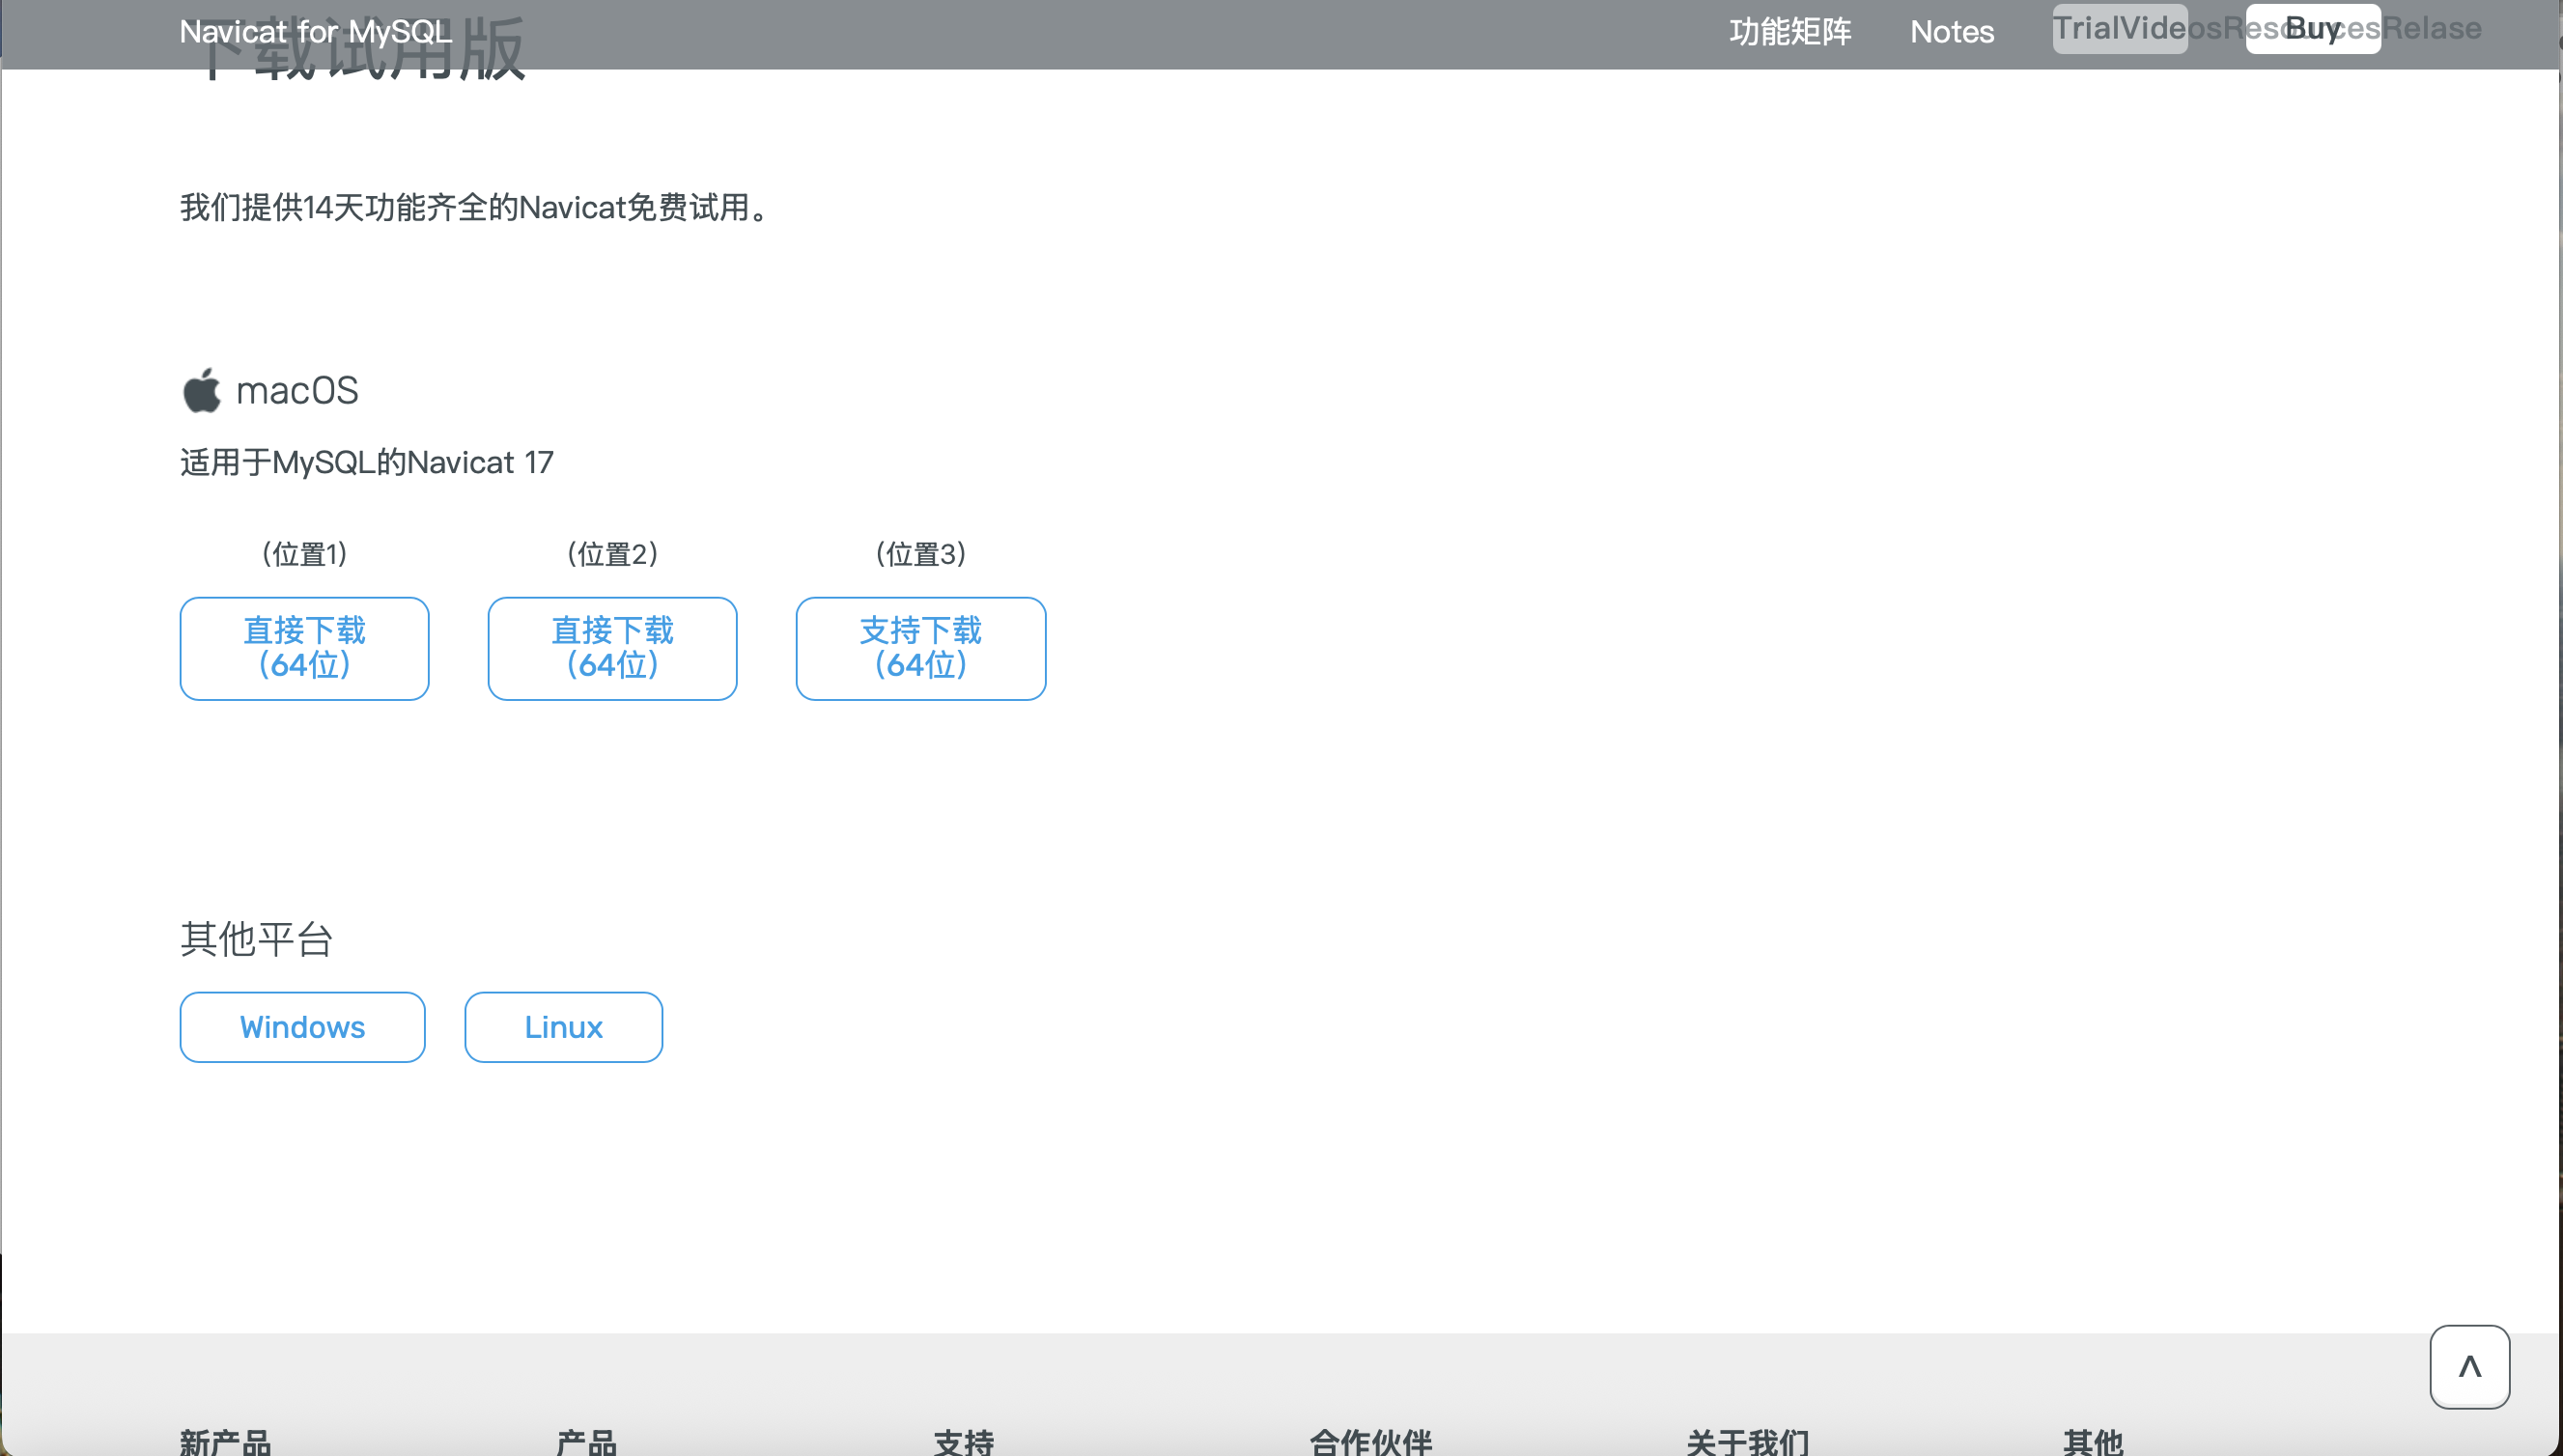Click the macOS section heading text
The image size is (2563, 1456).
[297, 390]
